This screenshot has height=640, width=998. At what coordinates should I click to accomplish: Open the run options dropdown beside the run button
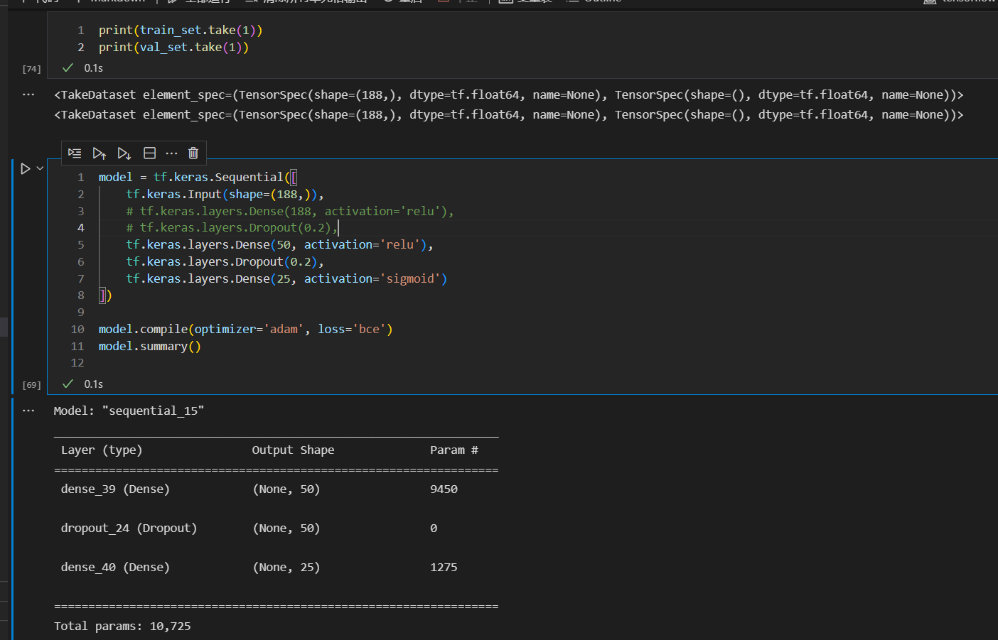tap(40, 168)
